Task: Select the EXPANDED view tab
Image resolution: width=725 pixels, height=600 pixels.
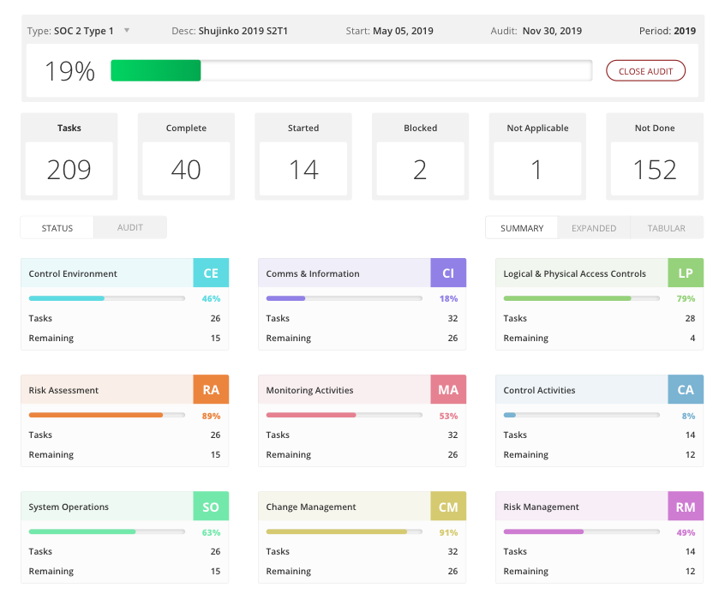Action: 594,228
